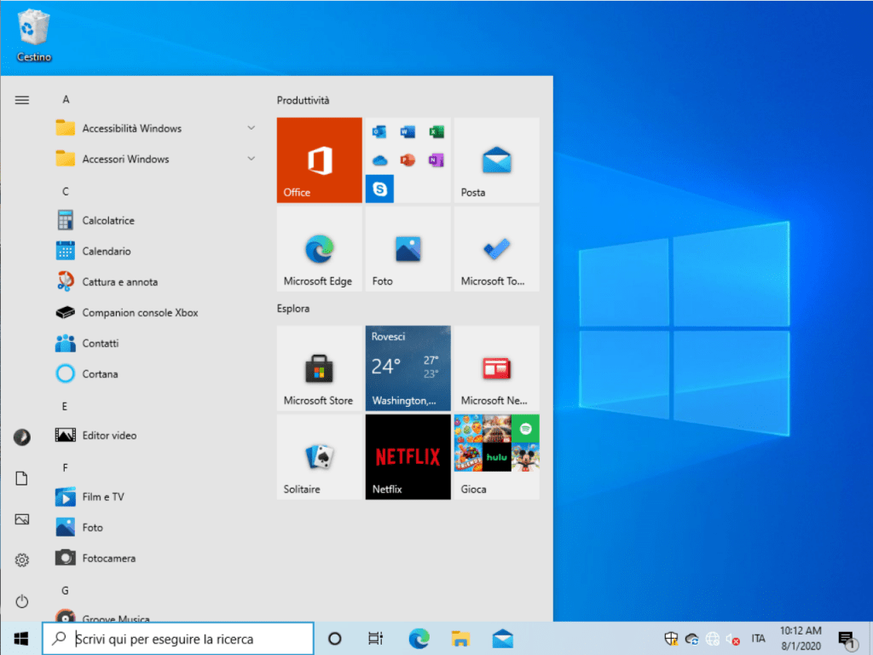Open Mail from the taskbar
Image resolution: width=873 pixels, height=655 pixels.
(x=502, y=638)
